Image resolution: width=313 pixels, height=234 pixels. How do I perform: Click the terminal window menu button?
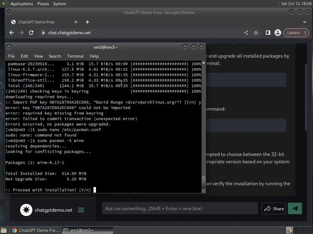pos(9,47)
